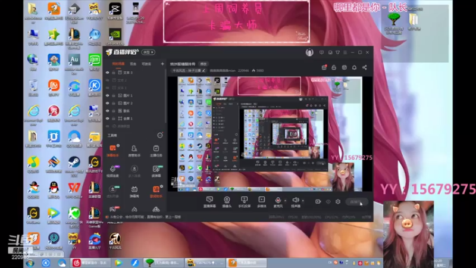Open the Windows Start button
The image size is (476, 268).
[30, 263]
